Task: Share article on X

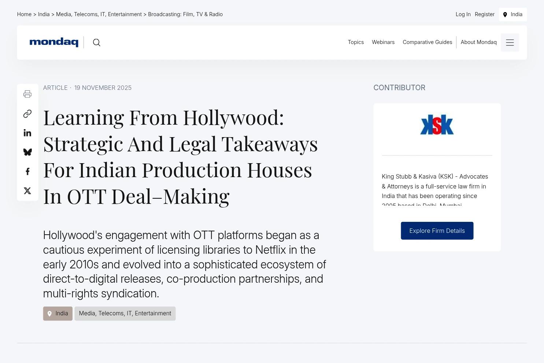Action: click(x=27, y=191)
